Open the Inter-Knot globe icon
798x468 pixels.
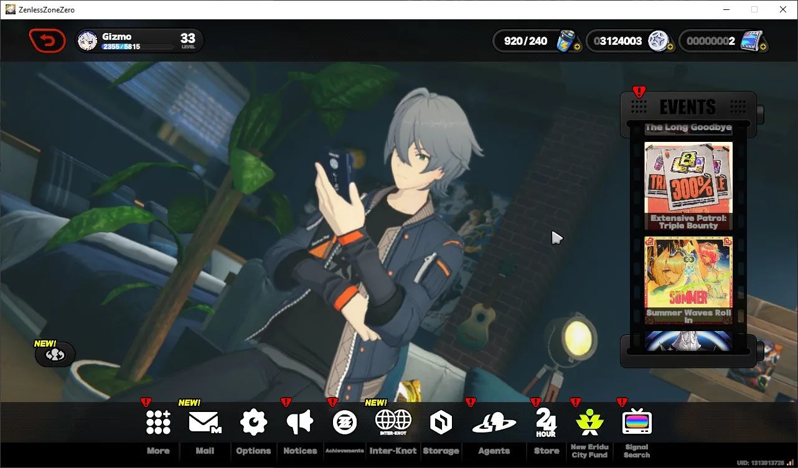pyautogui.click(x=393, y=421)
